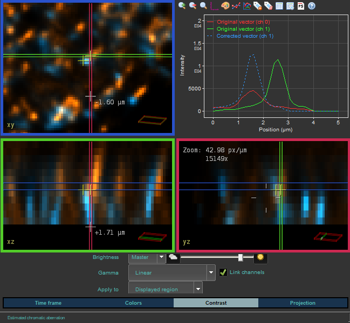Screen dimensions: 350x323
Task: Click the sun maximum brightness icon
Action: 261,257
